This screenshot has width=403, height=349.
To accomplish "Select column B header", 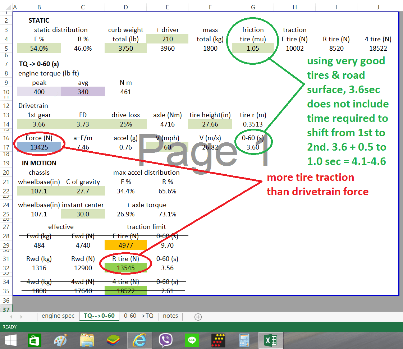I will coord(39,7).
